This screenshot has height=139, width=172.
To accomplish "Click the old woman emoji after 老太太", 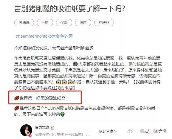I will pyautogui.click(x=96, y=70).
